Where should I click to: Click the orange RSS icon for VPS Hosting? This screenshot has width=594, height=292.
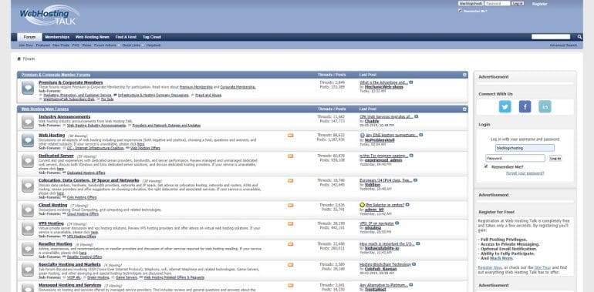(x=291, y=223)
